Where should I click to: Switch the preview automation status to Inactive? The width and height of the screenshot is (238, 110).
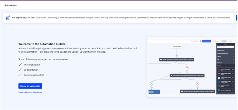(231, 41)
